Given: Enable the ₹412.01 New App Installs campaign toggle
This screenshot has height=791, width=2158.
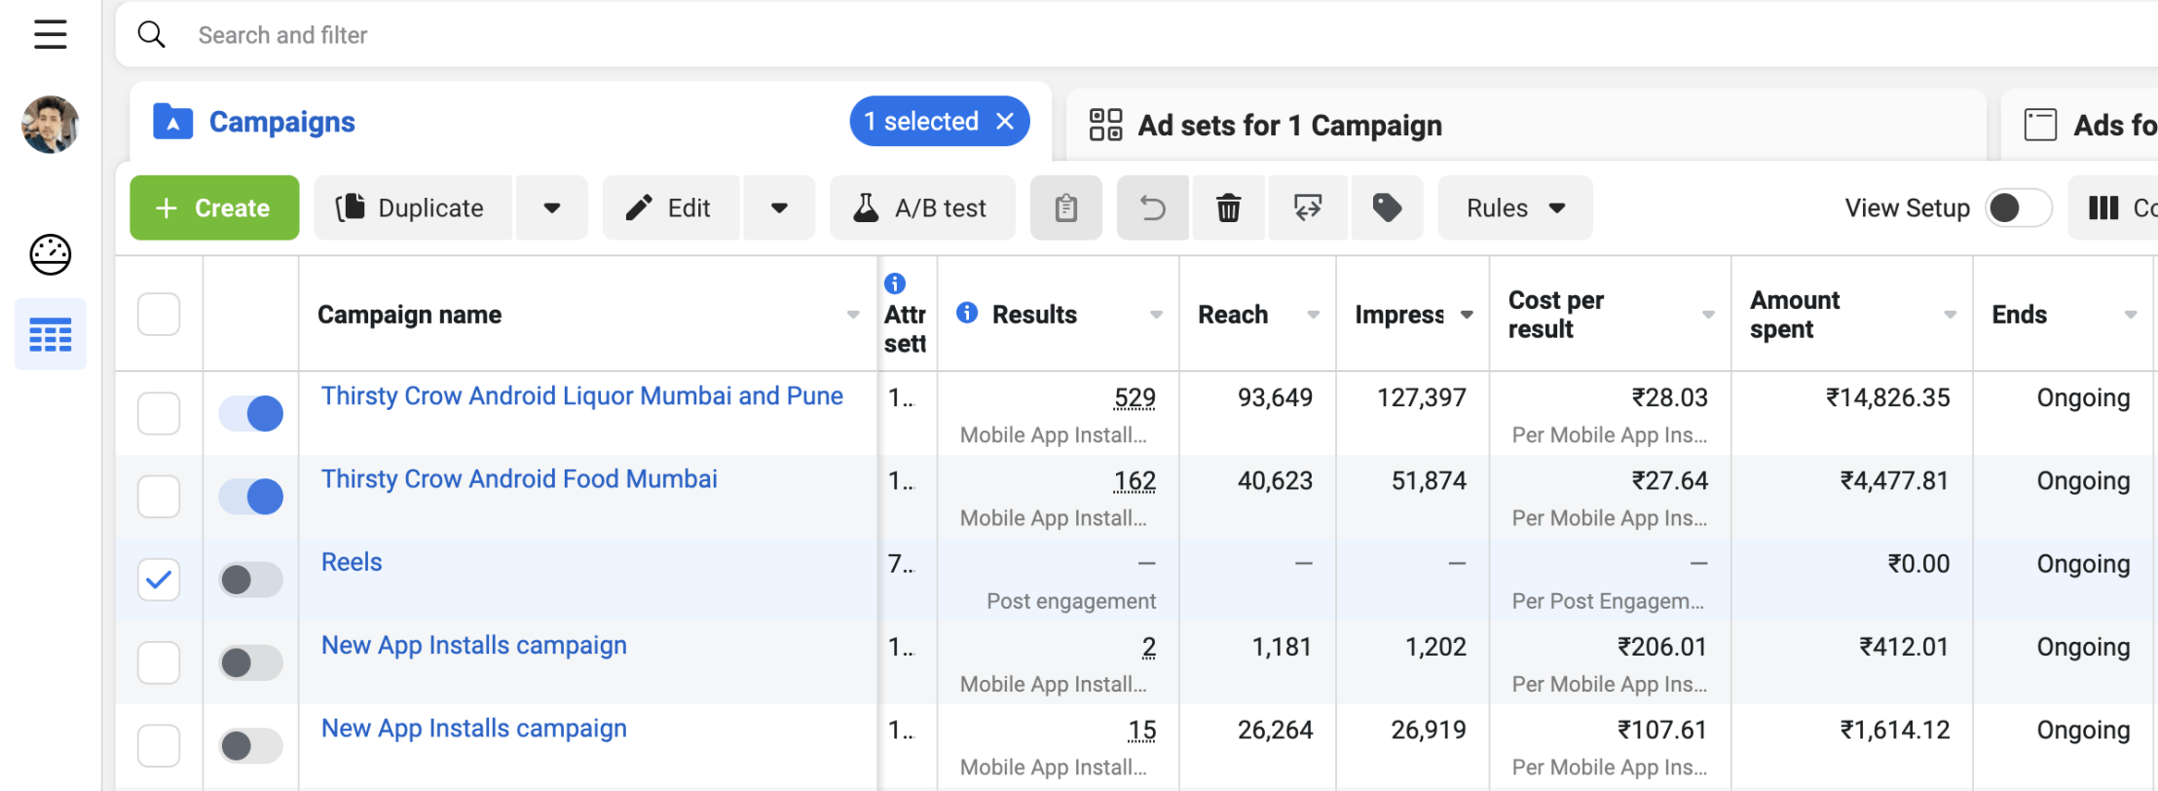Looking at the screenshot, I should click(251, 662).
